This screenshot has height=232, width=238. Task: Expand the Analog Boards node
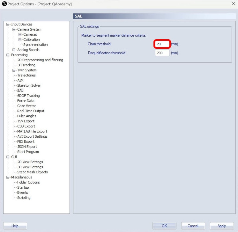(14, 50)
